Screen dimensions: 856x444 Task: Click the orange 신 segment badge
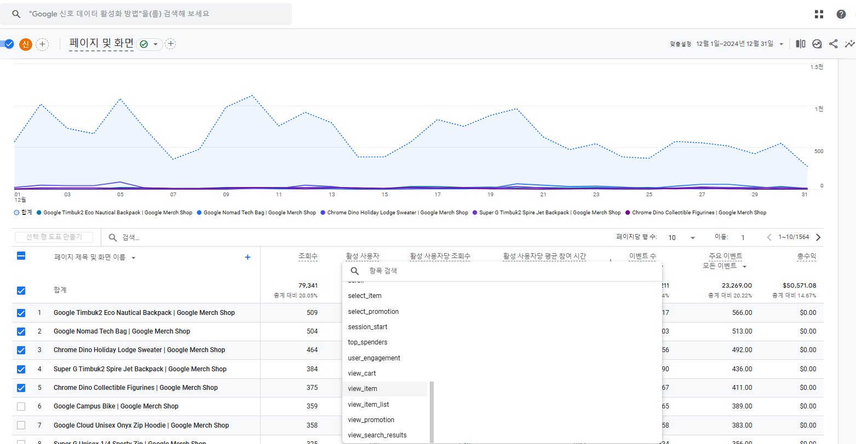[26, 44]
